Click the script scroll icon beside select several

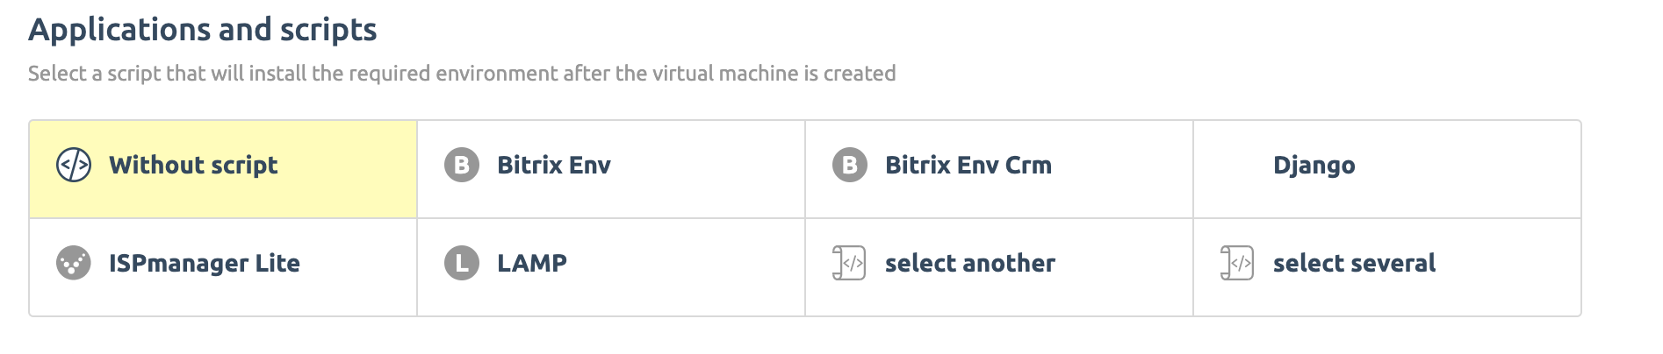pos(1237,263)
